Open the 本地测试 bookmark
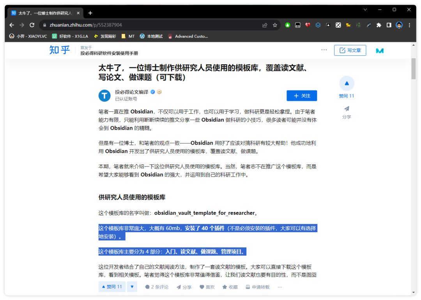The image size is (421, 300). pyautogui.click(x=151, y=36)
